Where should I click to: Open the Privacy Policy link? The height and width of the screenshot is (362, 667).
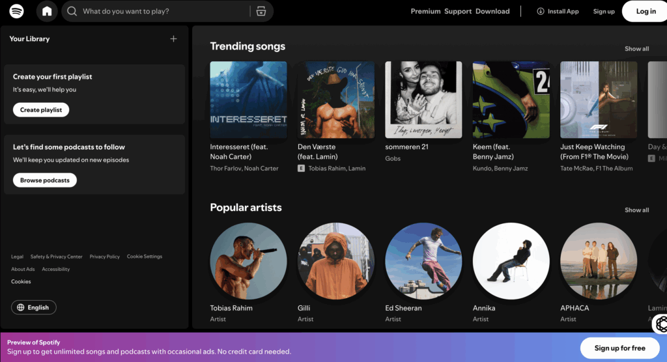pyautogui.click(x=105, y=257)
